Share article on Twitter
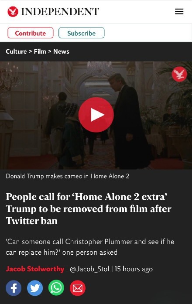The image size is (192, 304). coord(35,288)
